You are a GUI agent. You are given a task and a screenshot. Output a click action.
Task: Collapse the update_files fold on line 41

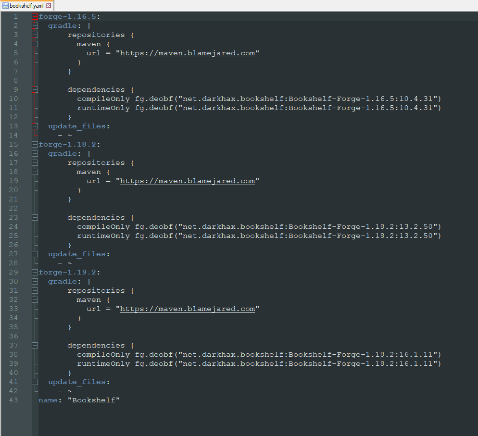34,382
